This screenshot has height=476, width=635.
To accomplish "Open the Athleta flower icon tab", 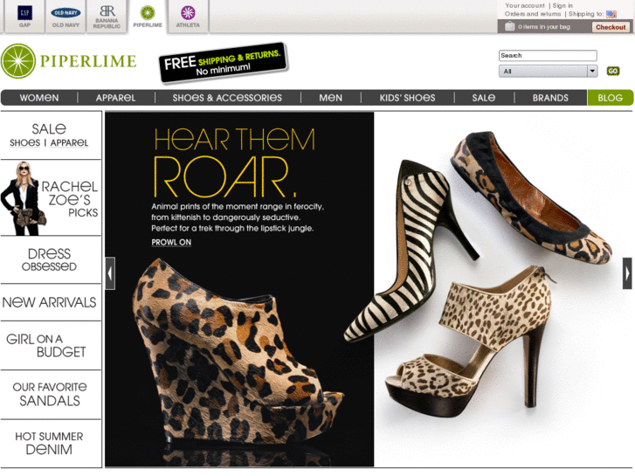I will [188, 12].
